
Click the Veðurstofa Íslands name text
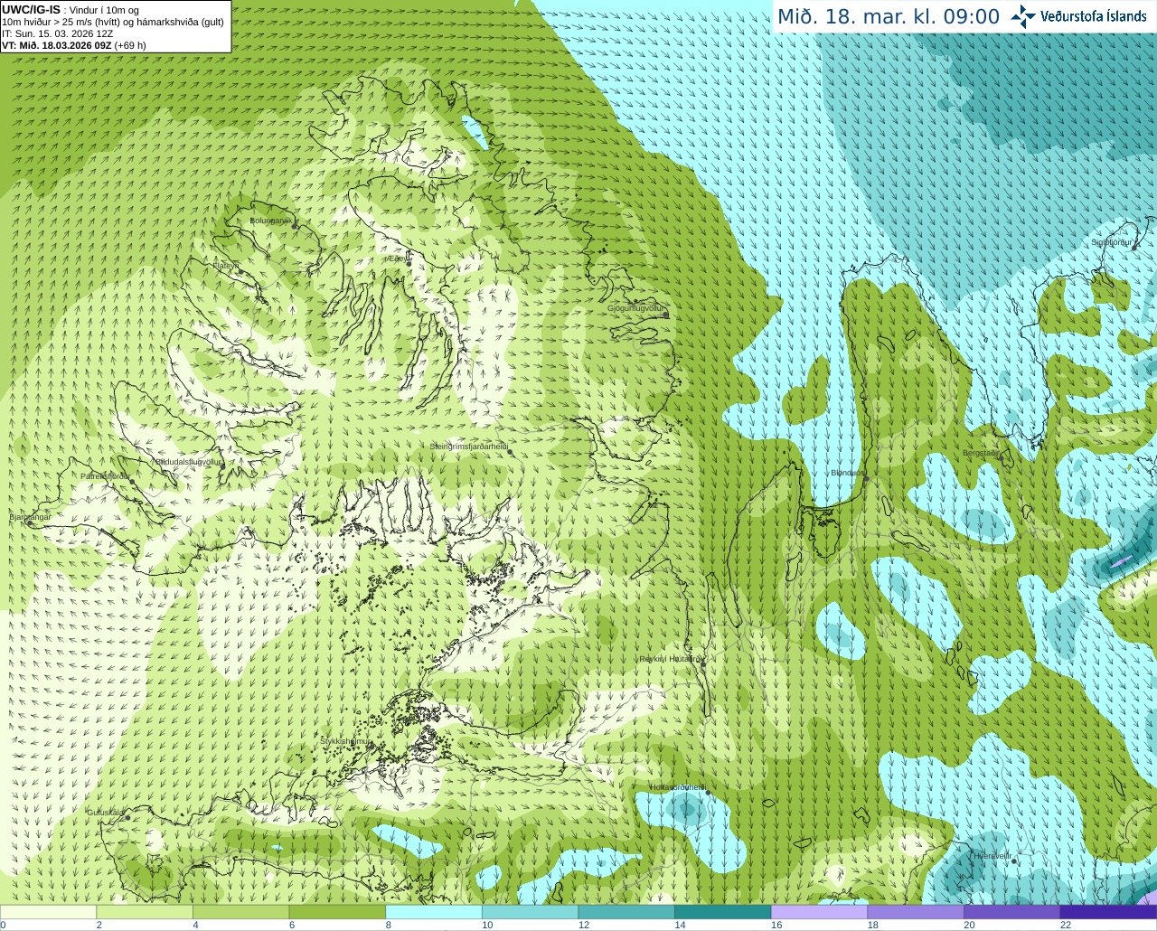click(1094, 16)
